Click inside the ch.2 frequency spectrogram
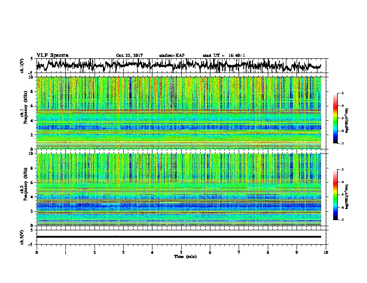This screenshot has width=367, height=283. pyautogui.click(x=179, y=190)
